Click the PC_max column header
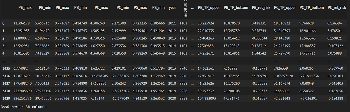This screenshot has width=350, height=112. click(x=101, y=7)
